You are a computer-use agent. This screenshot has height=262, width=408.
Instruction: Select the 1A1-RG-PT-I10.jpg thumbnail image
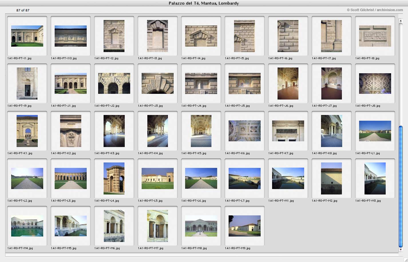pos(71,36)
